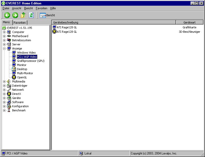Image resolution: width=205 pixels, height=157 pixels.
Task: Select Grafikprozessor (GPU) tree item
Action: point(31,61)
